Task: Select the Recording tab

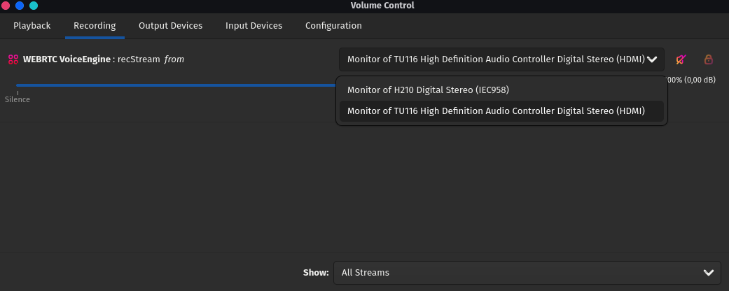Action: pos(95,26)
